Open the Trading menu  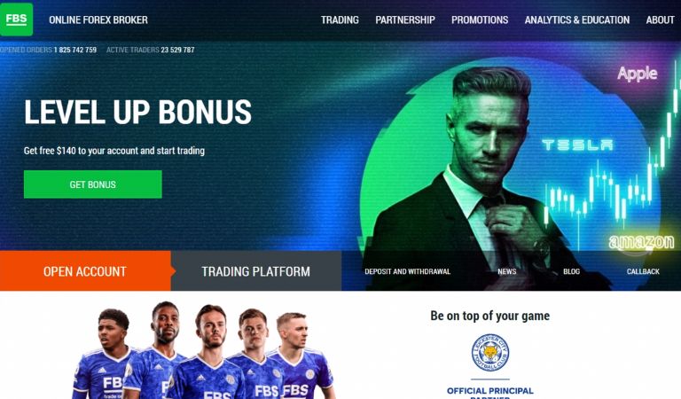pos(340,20)
